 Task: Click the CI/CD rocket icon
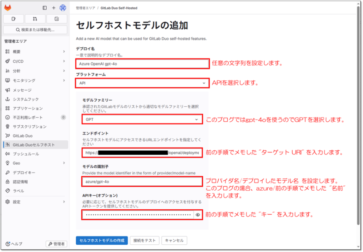coord(8,61)
